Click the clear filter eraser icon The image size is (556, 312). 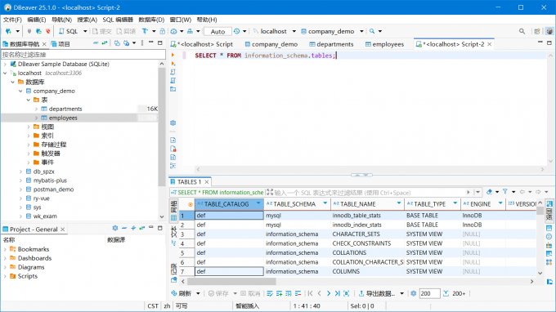click(x=489, y=192)
